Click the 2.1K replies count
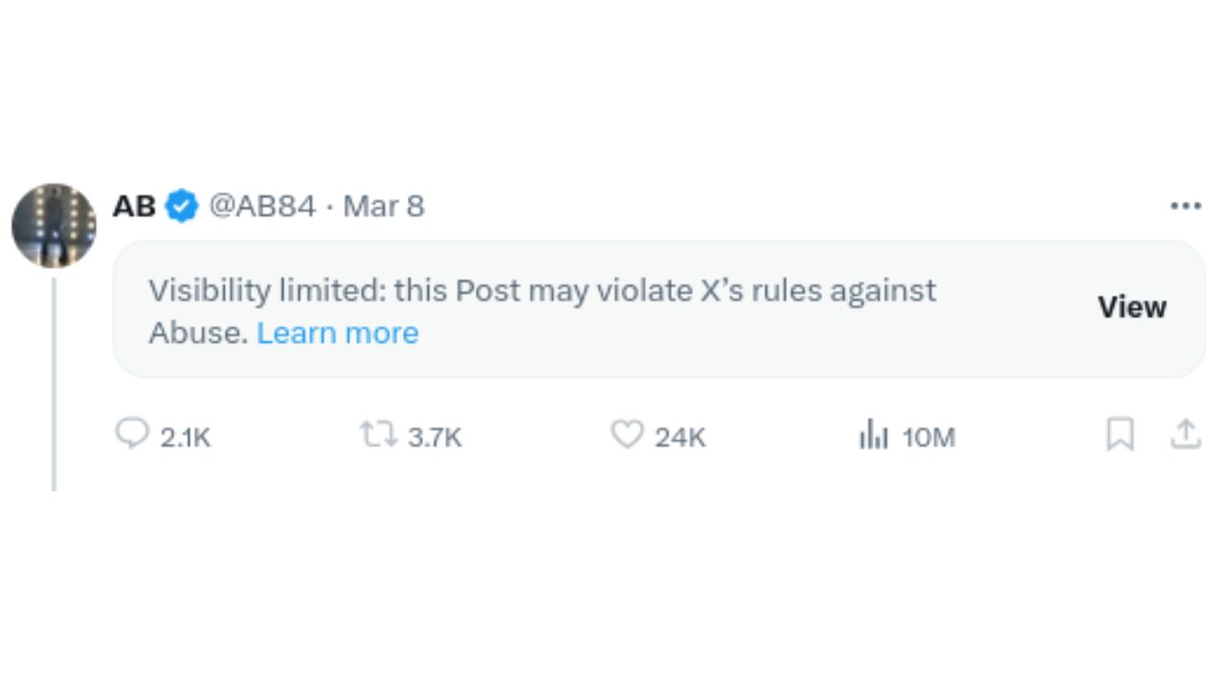Image resolution: width=1225 pixels, height=689 pixels. [186, 437]
